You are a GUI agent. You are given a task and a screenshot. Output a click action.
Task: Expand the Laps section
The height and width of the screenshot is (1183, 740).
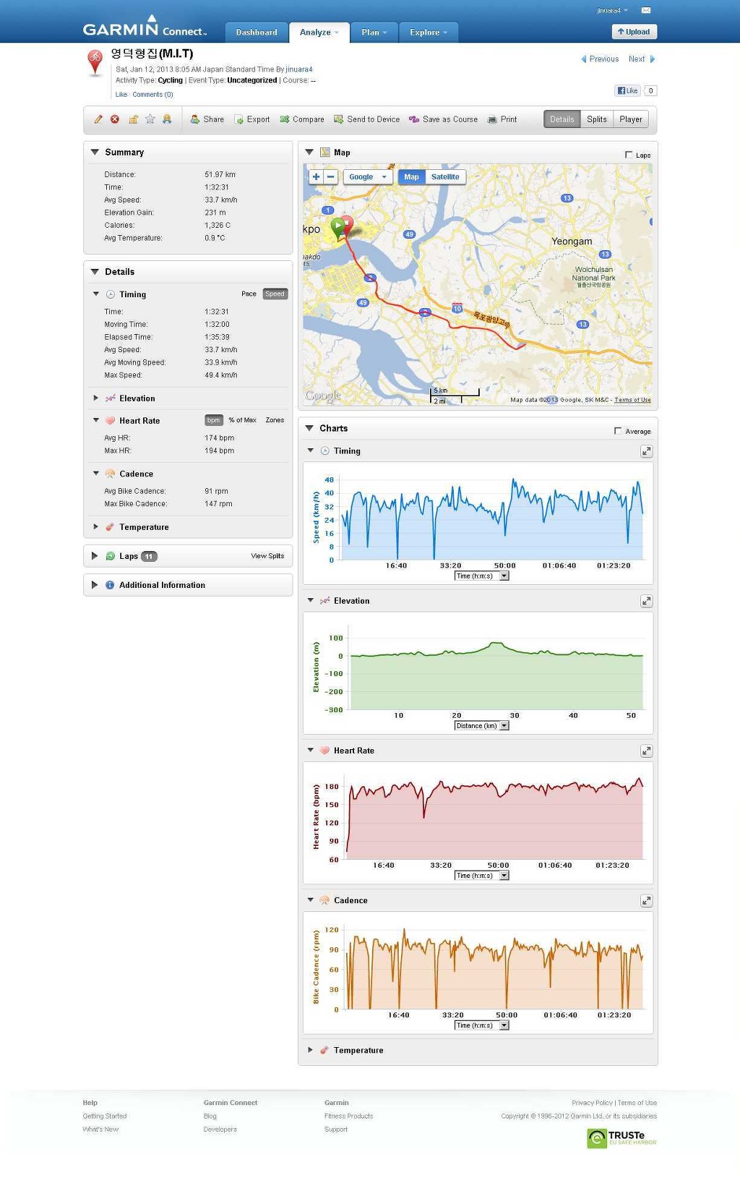pyautogui.click(x=95, y=556)
